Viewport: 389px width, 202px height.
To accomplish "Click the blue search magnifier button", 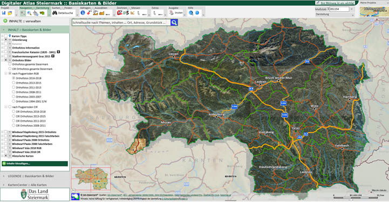I will (174, 23).
